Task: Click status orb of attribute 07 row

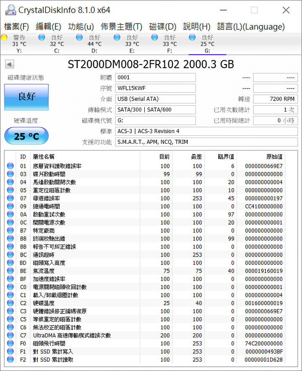Action: coord(10,198)
